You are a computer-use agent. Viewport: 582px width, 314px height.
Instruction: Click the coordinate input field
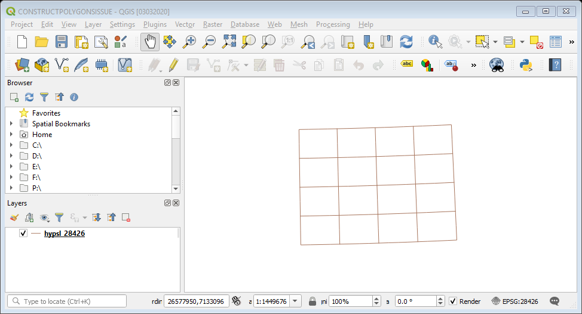click(x=197, y=301)
